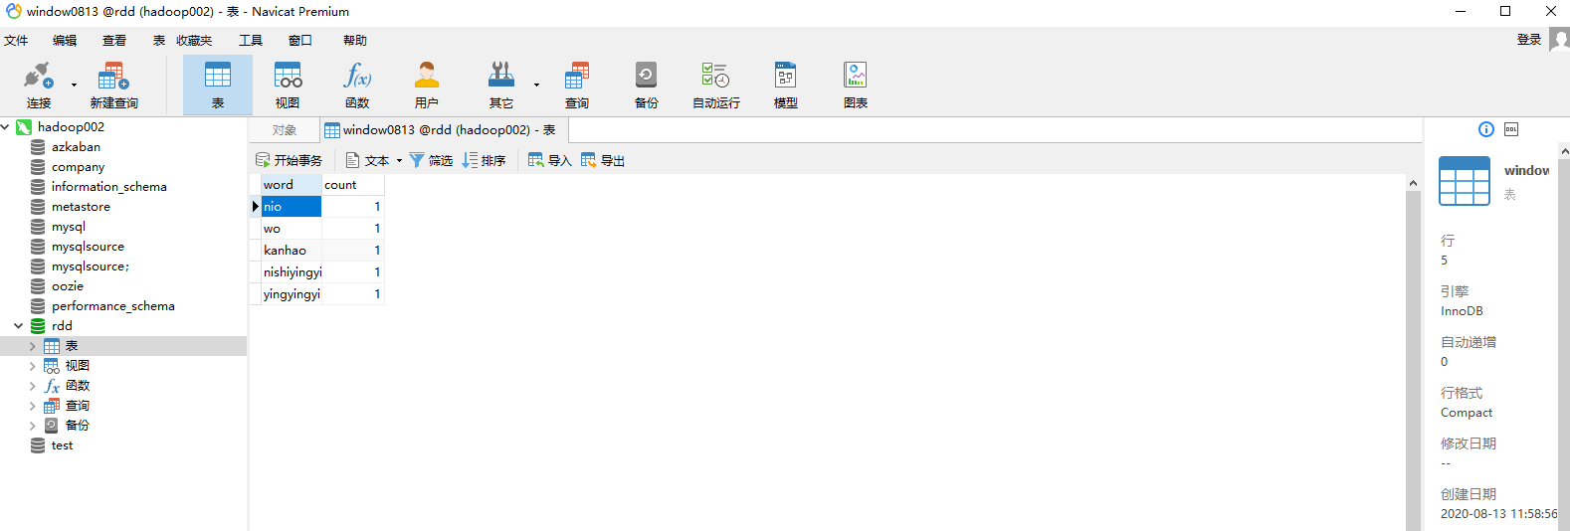Select the mysql database
1570x531 pixels.
[x=69, y=227]
